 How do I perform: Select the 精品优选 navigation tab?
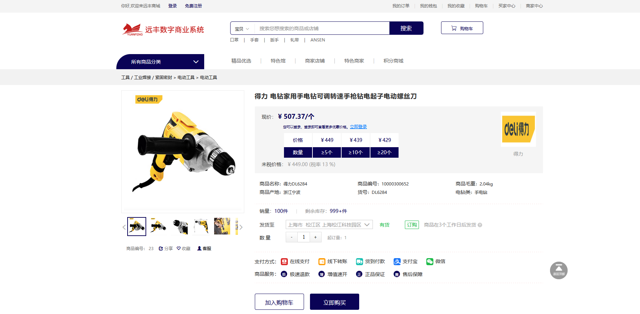[241, 61]
